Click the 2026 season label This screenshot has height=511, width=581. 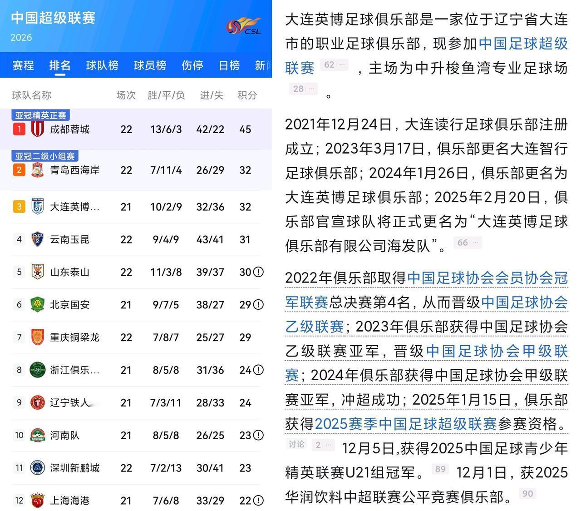[x=21, y=37]
